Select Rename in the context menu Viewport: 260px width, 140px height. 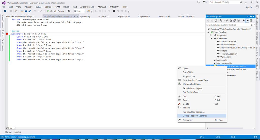click(x=202, y=108)
